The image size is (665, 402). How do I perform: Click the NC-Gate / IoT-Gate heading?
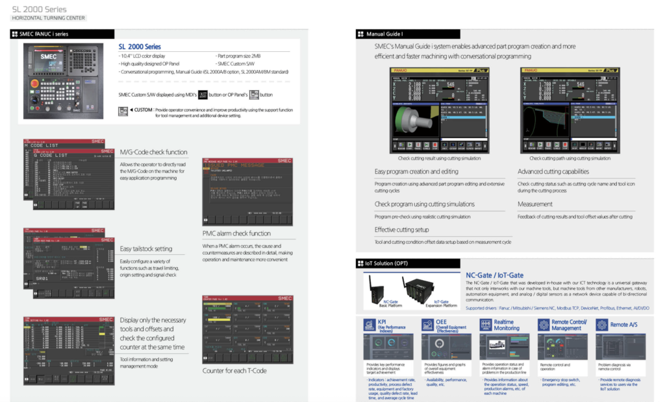click(494, 276)
